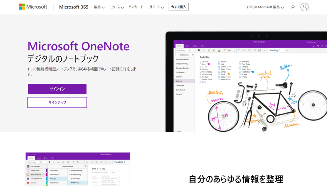Image resolution: width=327 pixels, height=186 pixels.
Task: Switch to the Insert tab in the tablet OneNote
Action: click(x=187, y=46)
